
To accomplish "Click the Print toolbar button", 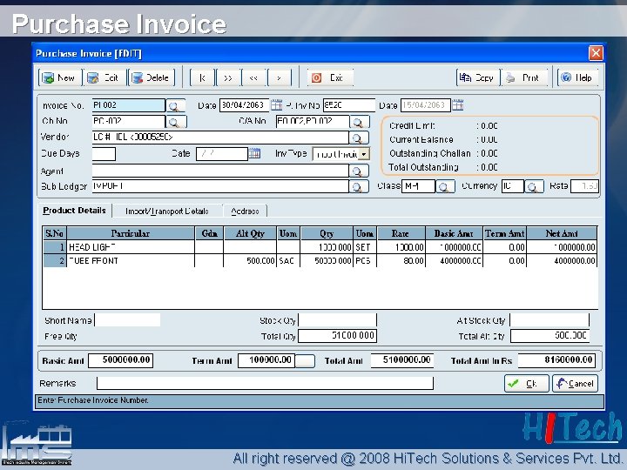I will pyautogui.click(x=523, y=77).
